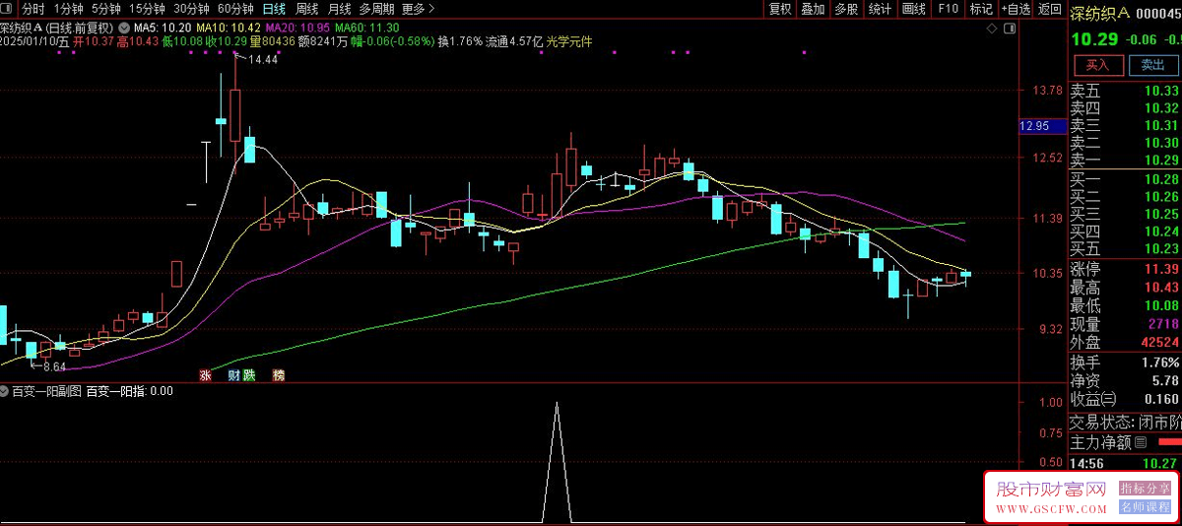Click the 卖一 order row at 10.29
This screenshot has height=526, width=1182.
[1125, 160]
